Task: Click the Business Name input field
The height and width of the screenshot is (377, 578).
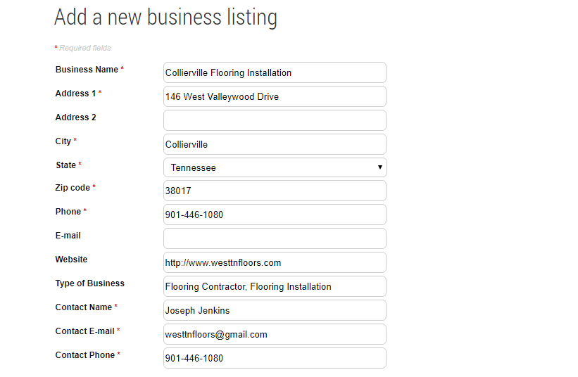Action: point(275,72)
